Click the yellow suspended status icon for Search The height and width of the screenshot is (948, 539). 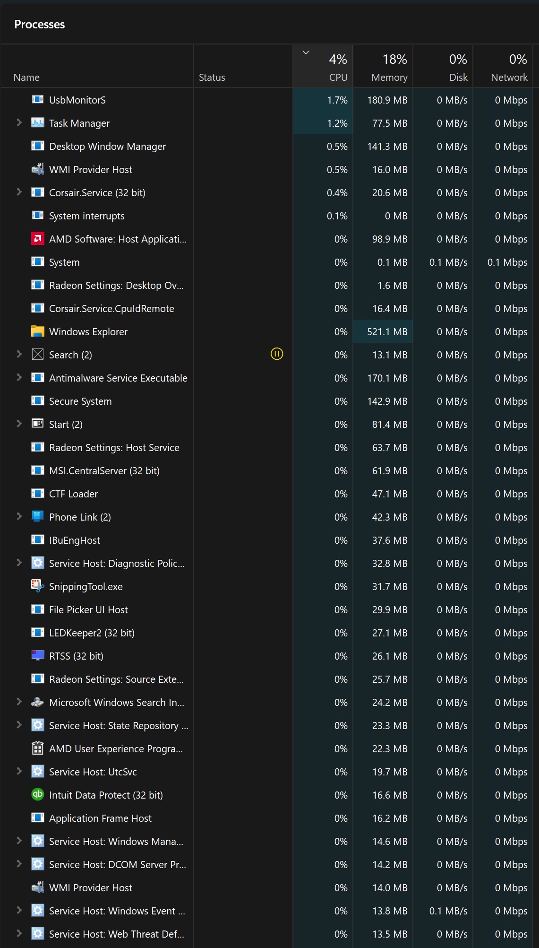pos(277,354)
